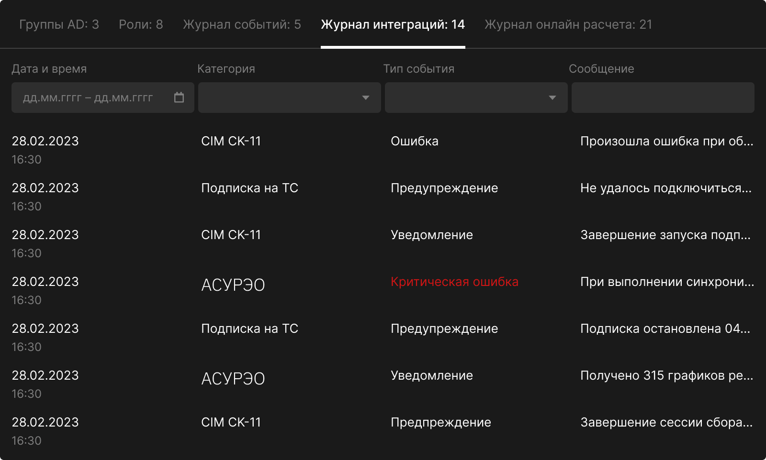Screen dimensions: 766x460
Task: Click message 'При выполнении синхрони...'
Action: [x=667, y=282]
